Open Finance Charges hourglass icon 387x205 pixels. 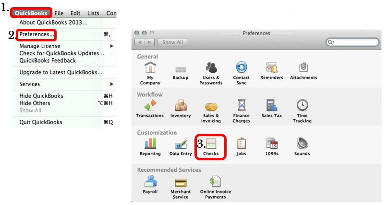(242, 105)
